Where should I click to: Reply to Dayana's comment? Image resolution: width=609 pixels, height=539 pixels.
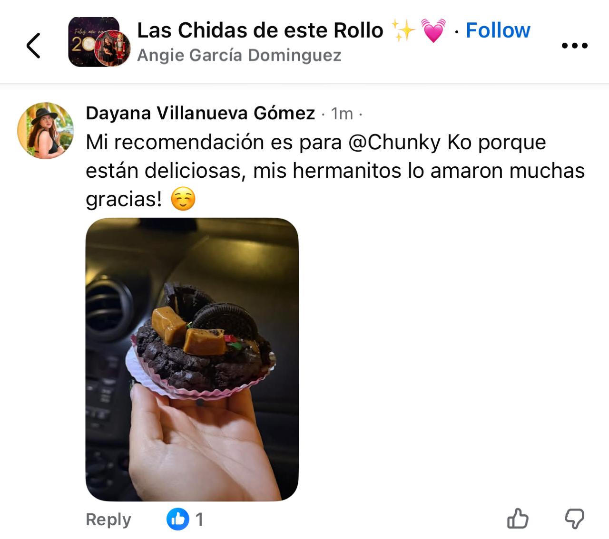click(x=108, y=520)
